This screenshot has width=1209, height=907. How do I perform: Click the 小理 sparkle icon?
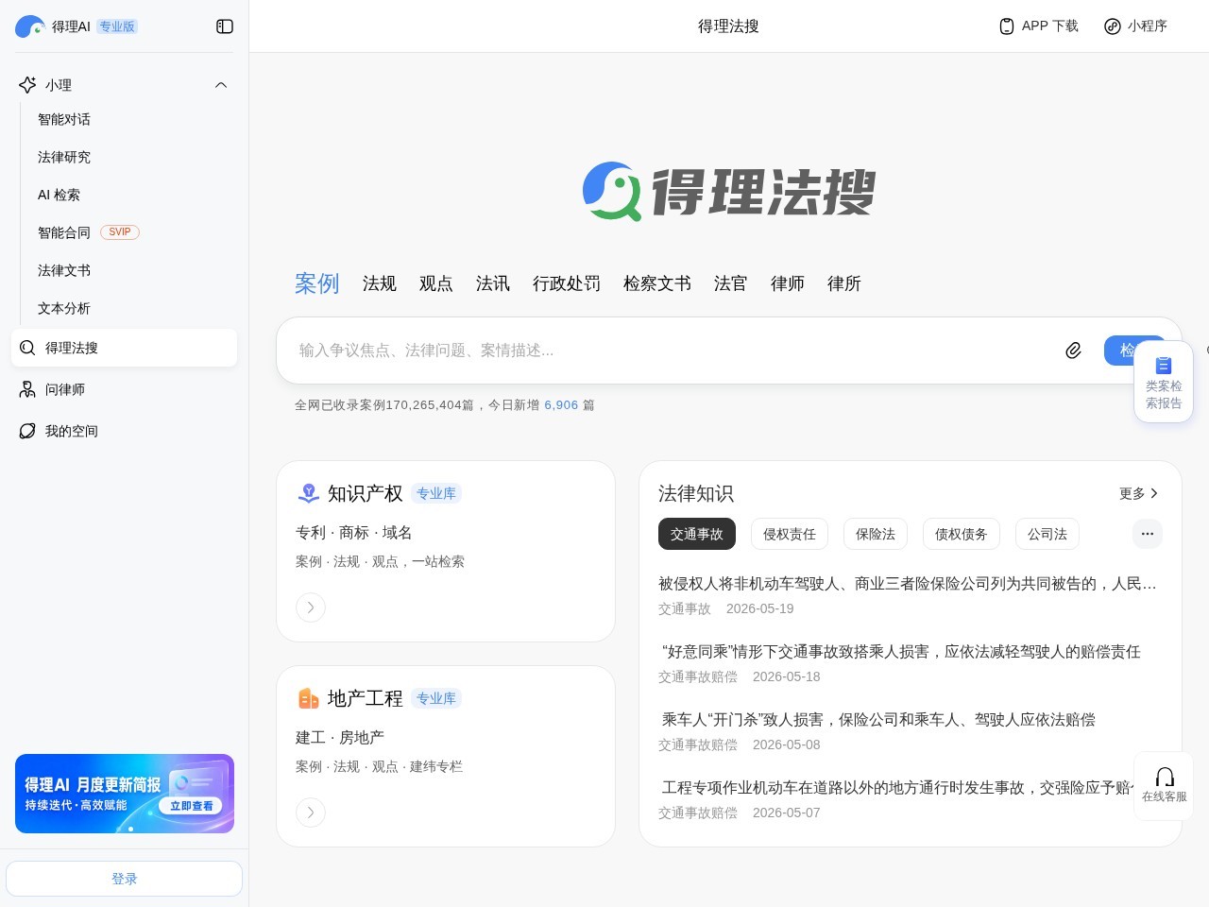[27, 85]
